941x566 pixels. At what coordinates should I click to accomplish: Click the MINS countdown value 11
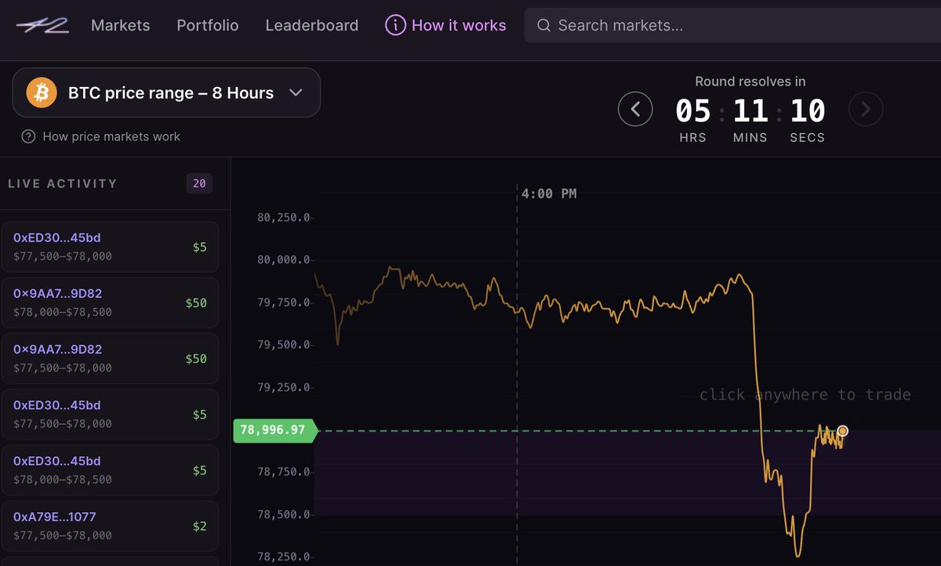(750, 111)
